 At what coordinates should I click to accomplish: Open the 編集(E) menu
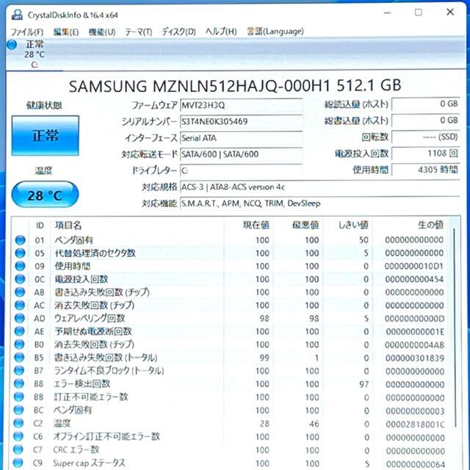point(66,32)
